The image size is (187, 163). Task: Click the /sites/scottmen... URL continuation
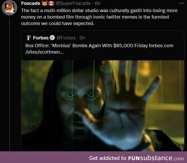[44, 52]
